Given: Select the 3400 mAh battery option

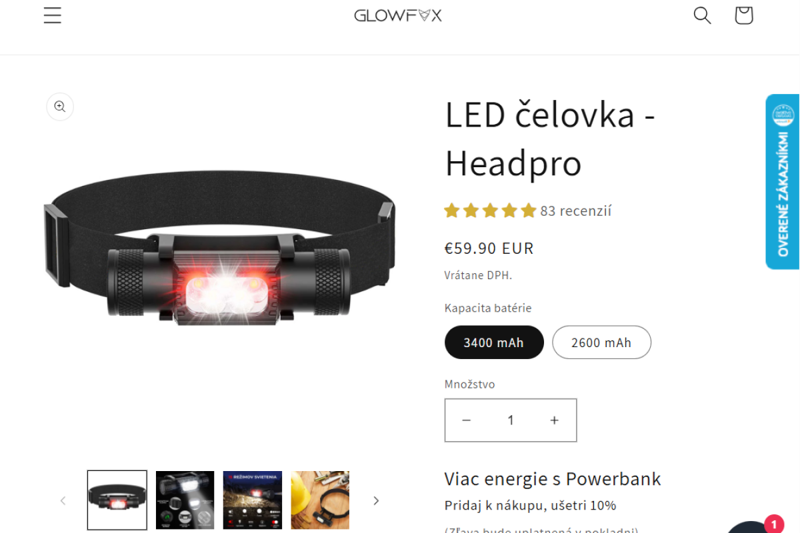Looking at the screenshot, I should coord(494,342).
